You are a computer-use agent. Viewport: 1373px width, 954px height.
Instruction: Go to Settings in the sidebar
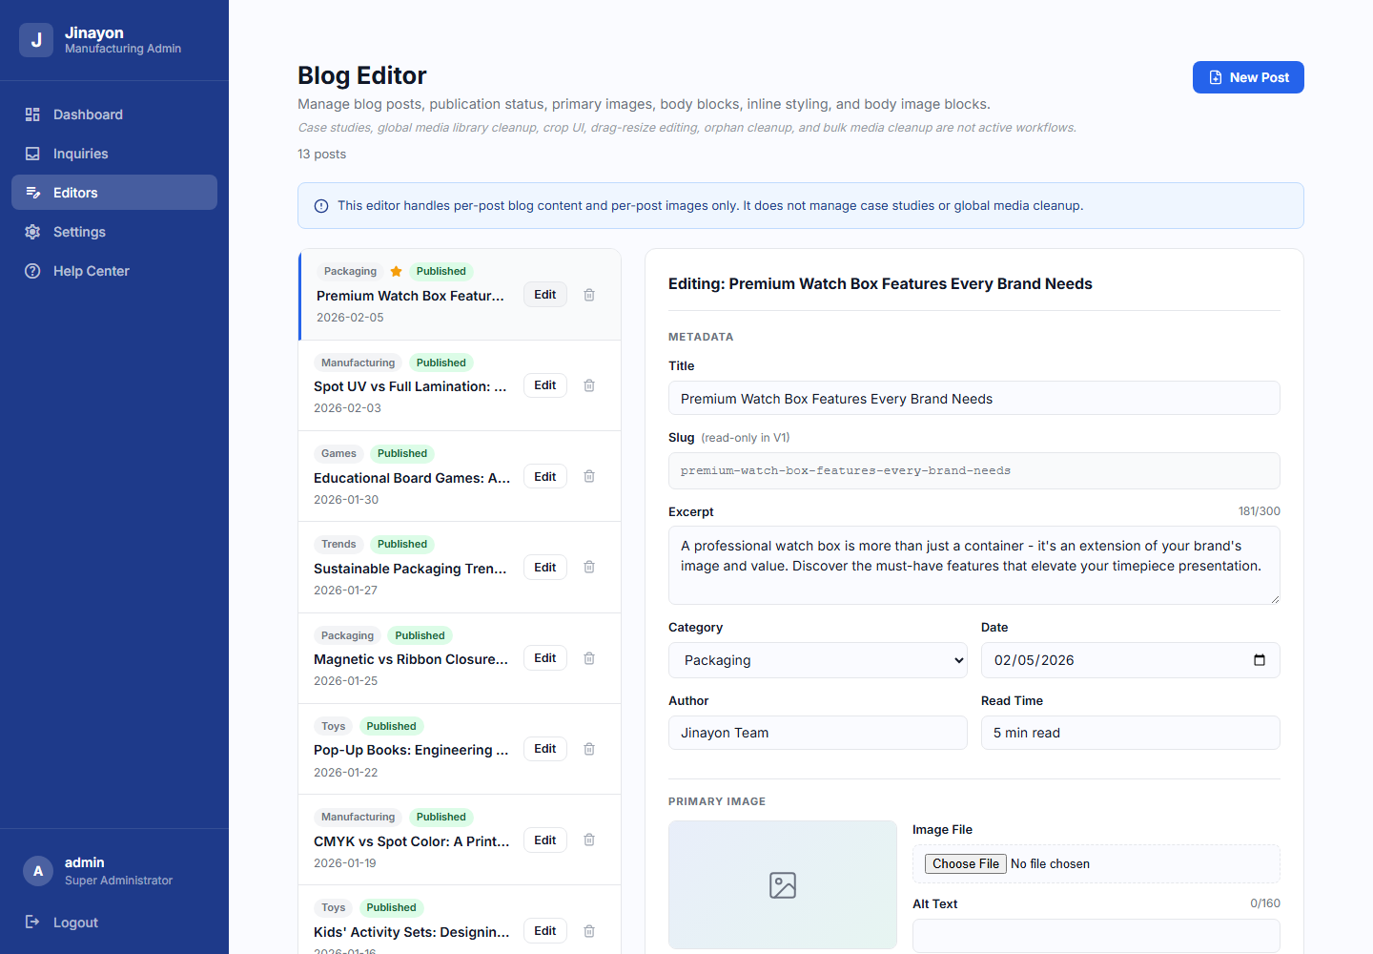[x=114, y=232]
